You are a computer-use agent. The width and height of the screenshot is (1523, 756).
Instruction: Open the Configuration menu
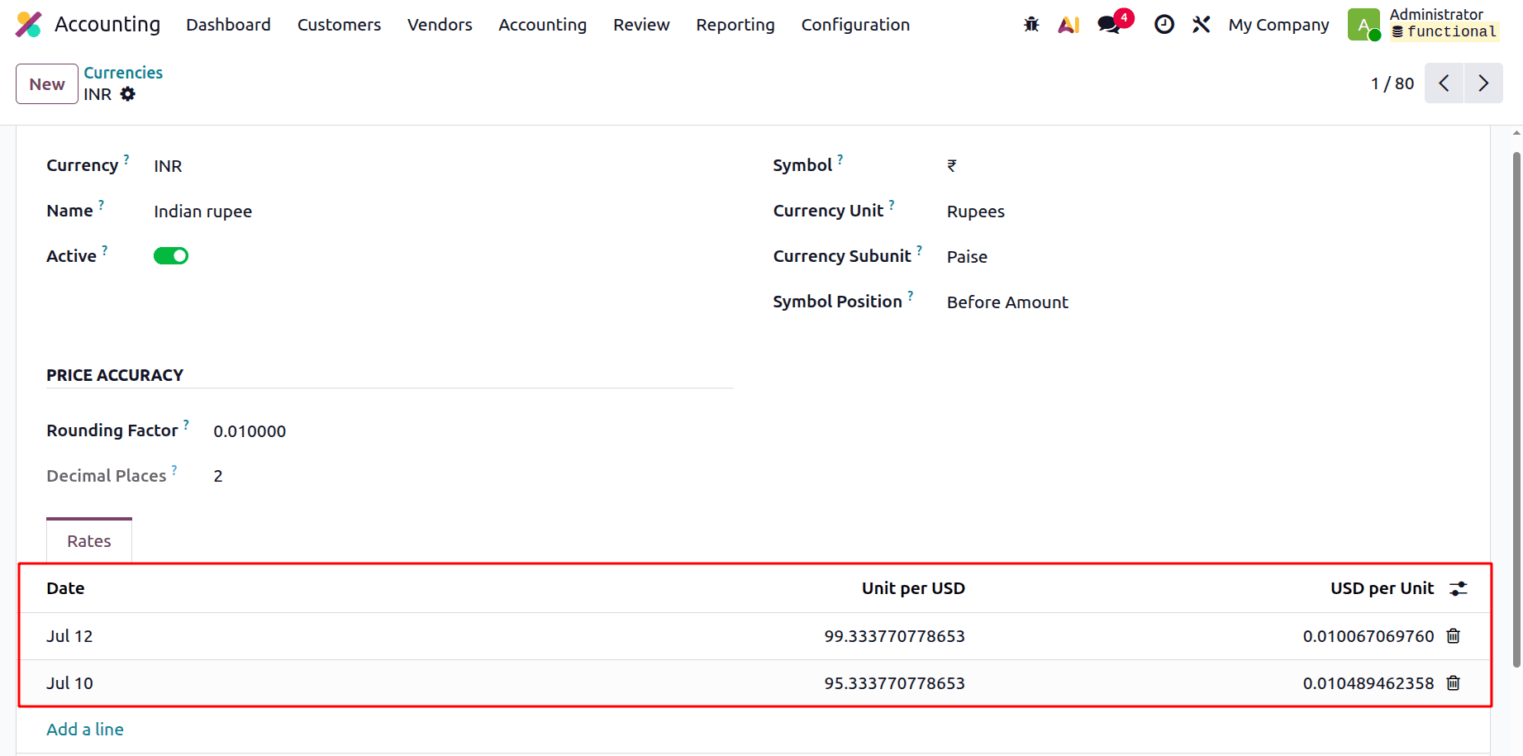click(x=855, y=25)
